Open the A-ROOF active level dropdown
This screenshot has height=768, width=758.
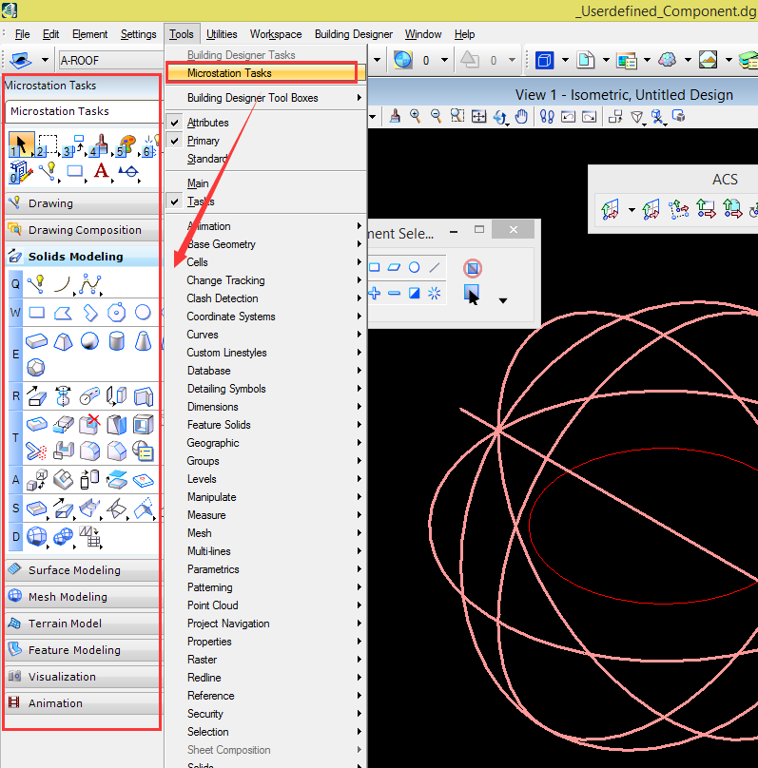coord(110,60)
